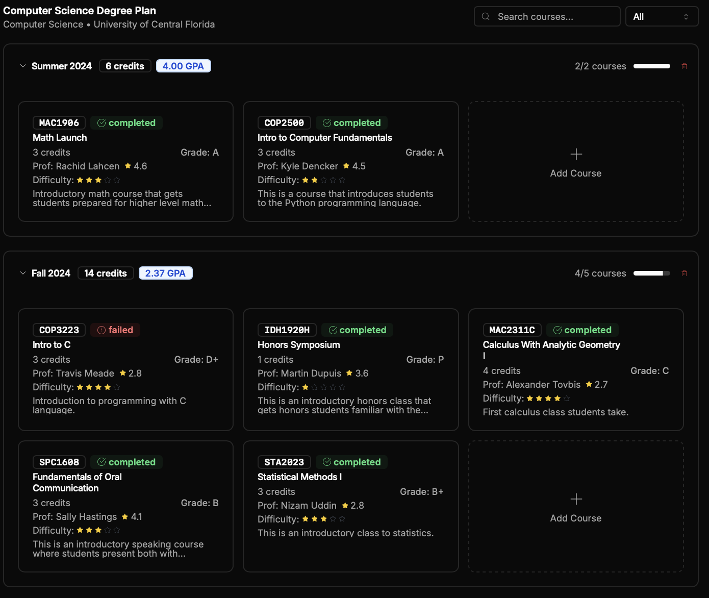The height and width of the screenshot is (598, 709).
Task: Click the failed status icon on COP3223
Action: [102, 330]
